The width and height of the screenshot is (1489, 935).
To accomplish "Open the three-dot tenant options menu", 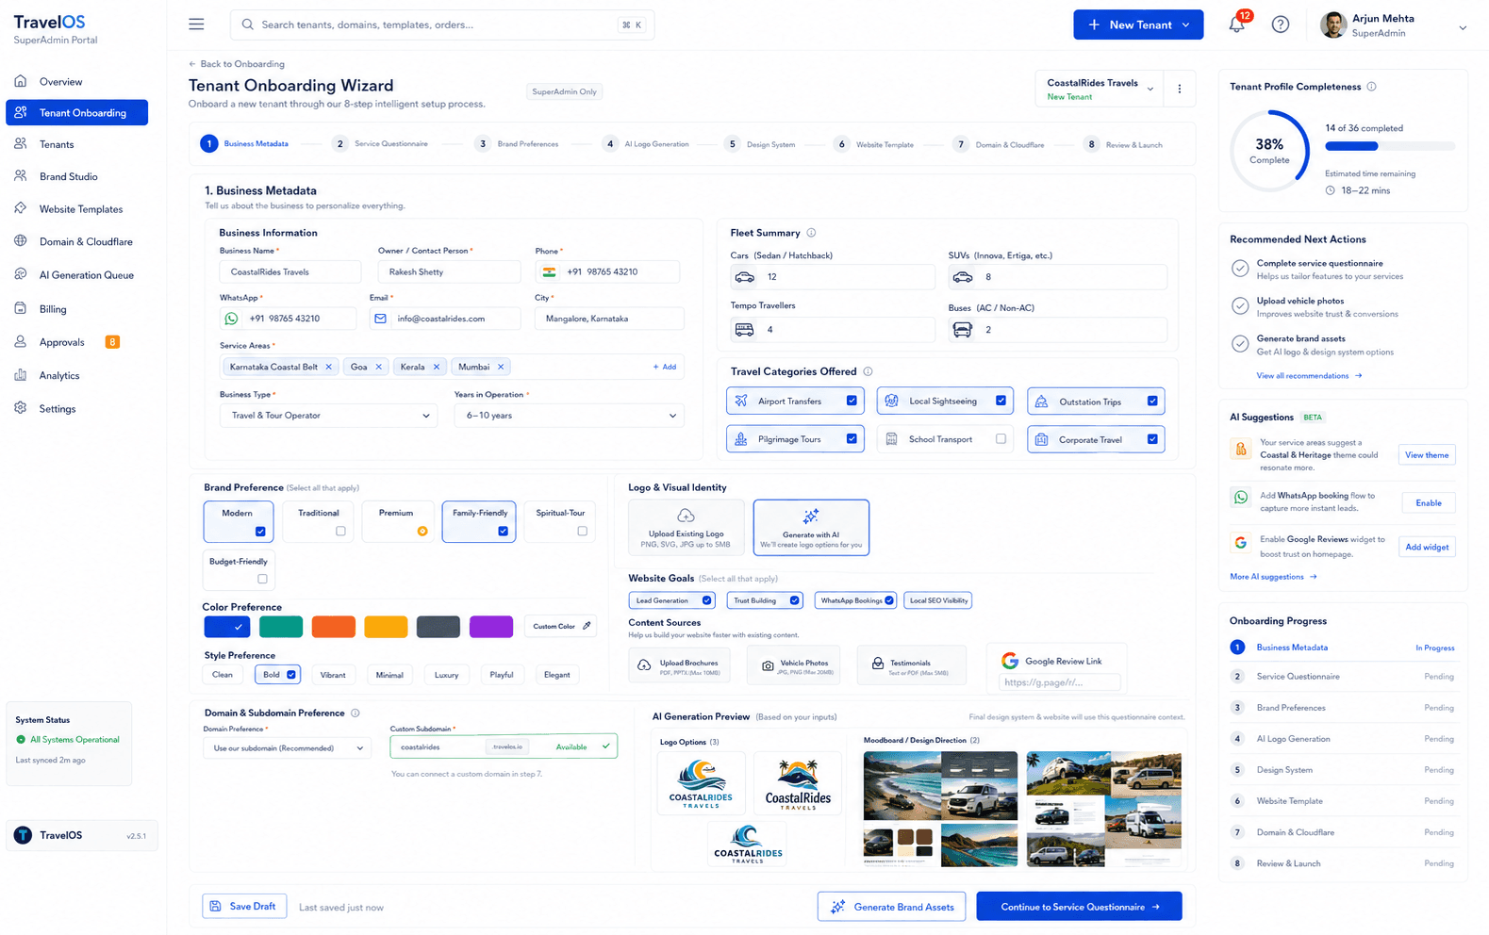I will (x=1179, y=89).
